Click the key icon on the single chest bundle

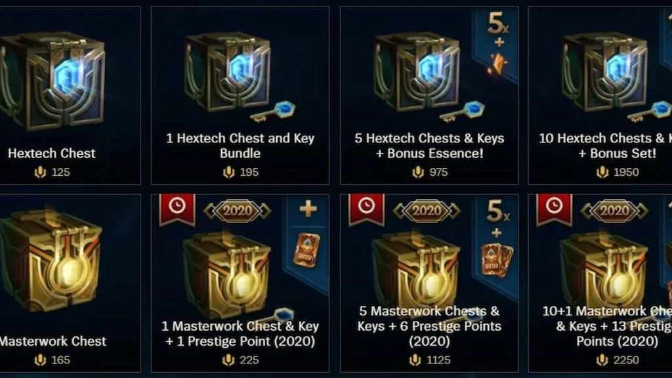(273, 112)
